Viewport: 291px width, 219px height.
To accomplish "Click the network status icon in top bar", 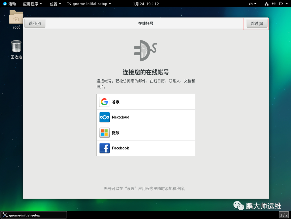I will point(266,4).
